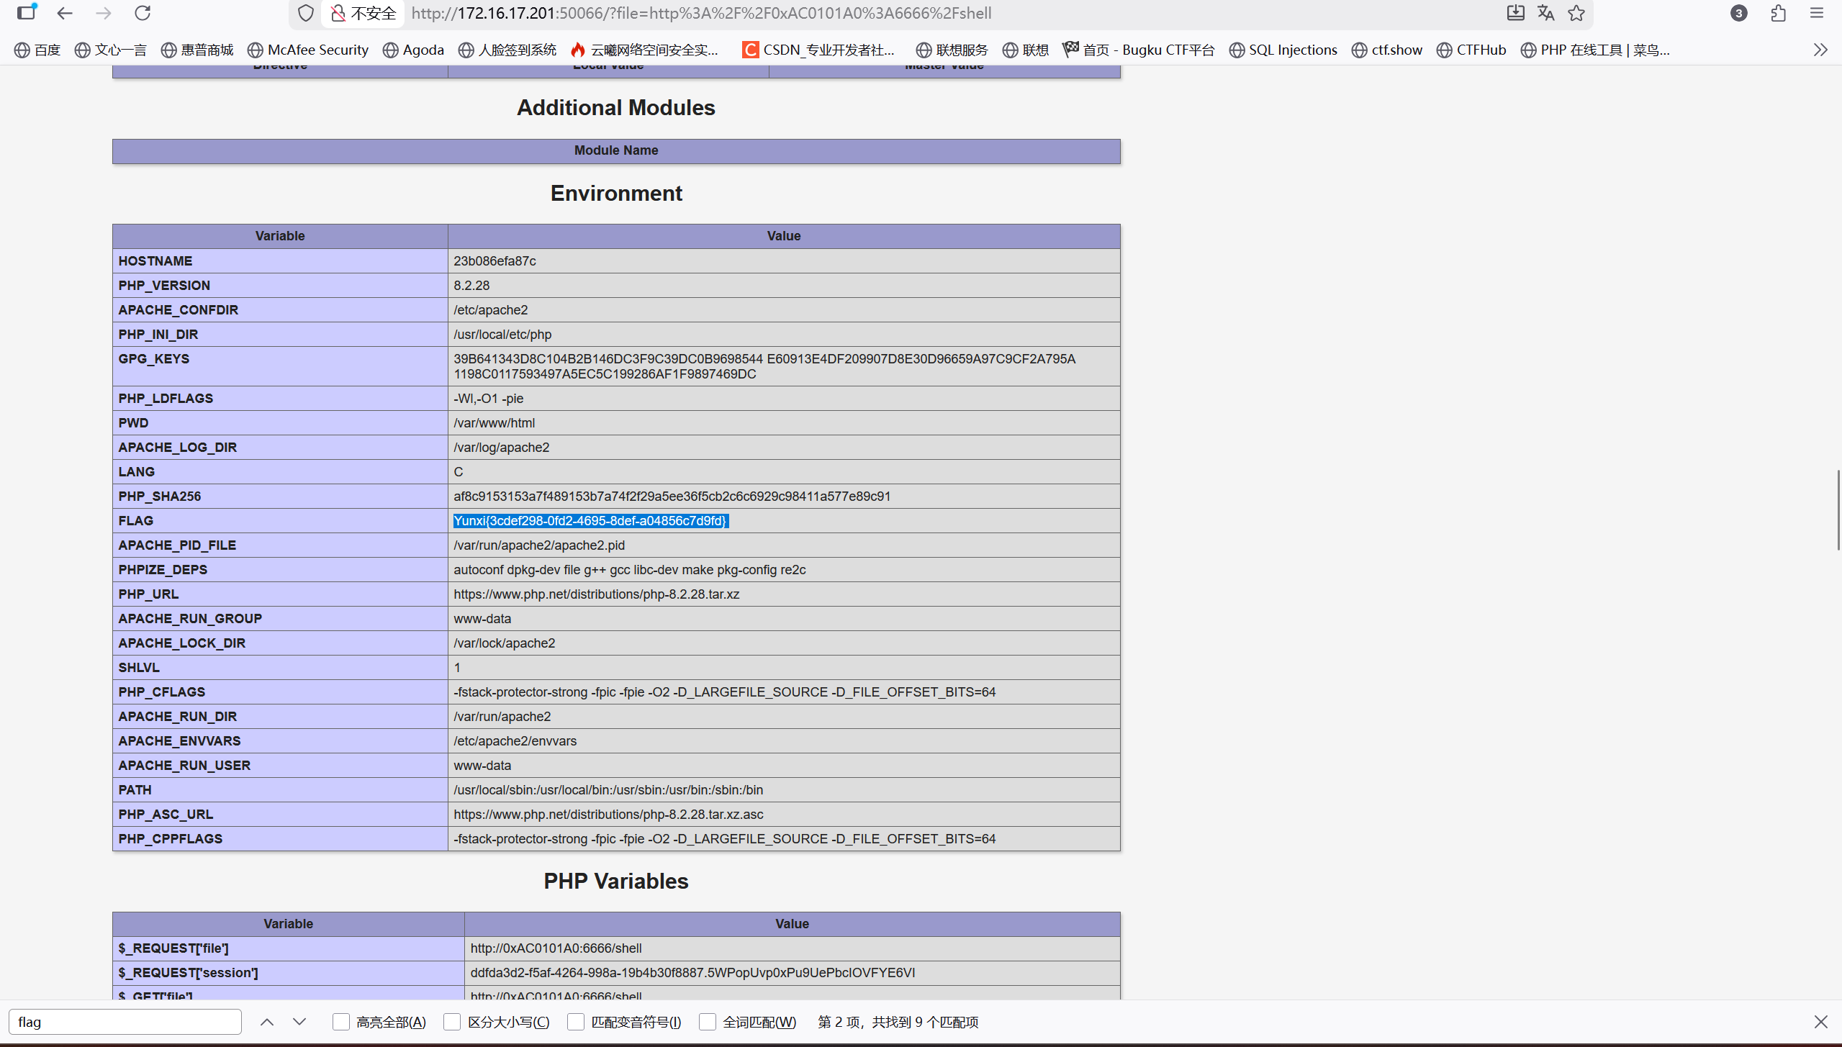Enable the 高亮全部 highlight-all checkbox
1842x1047 pixels.
[x=341, y=1022]
